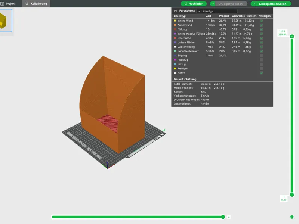The image size is (299, 224).
Task: Select the yellow plate thumbnail
Action: (6, 21)
